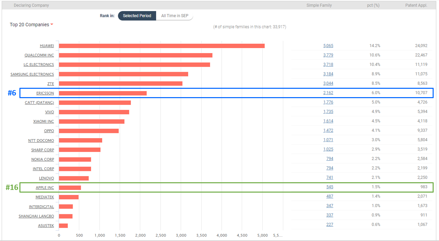Open LG's 3,718 simple family count
The height and width of the screenshot is (241, 439).
(x=328, y=64)
